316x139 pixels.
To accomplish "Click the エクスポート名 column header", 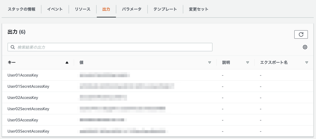I will [x=274, y=62].
